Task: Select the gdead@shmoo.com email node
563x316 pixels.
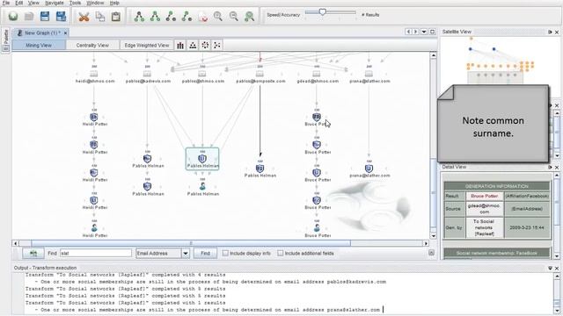Action: pos(317,74)
